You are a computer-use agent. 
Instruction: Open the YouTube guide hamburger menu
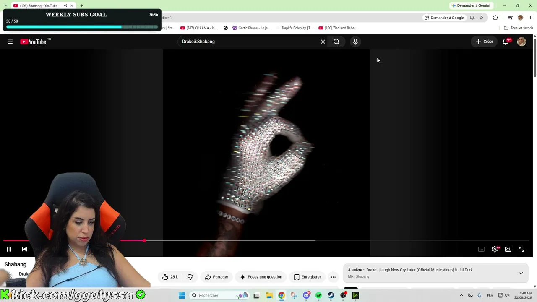point(10,42)
